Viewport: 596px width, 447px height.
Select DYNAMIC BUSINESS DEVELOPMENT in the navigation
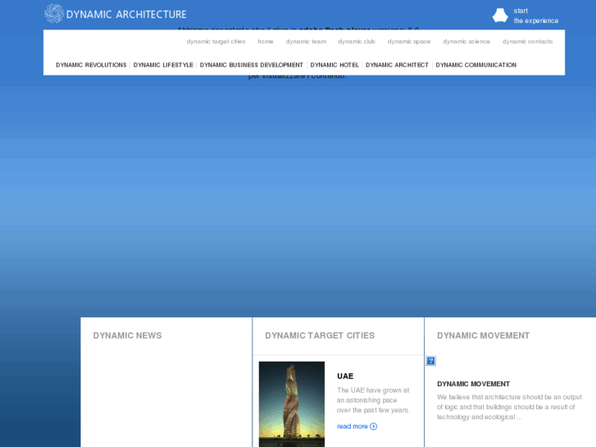click(x=252, y=65)
